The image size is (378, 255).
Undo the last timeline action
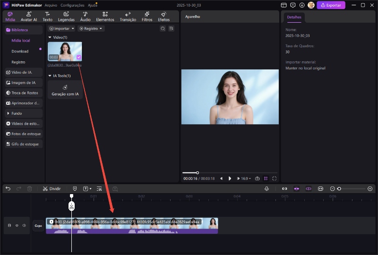8,189
